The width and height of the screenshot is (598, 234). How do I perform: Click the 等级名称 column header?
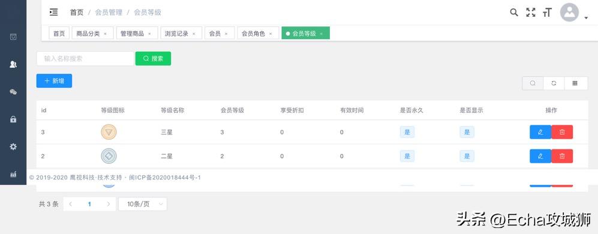(172, 110)
